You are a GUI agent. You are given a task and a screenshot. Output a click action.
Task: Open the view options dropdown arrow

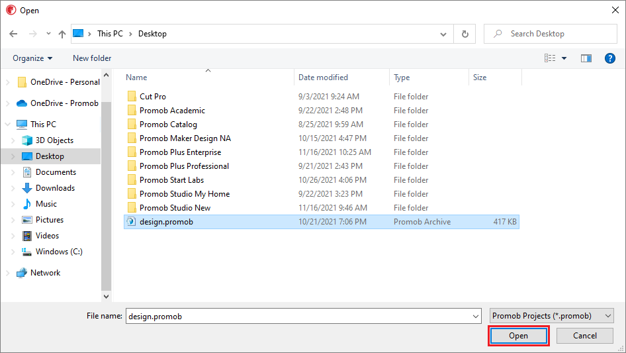564,58
